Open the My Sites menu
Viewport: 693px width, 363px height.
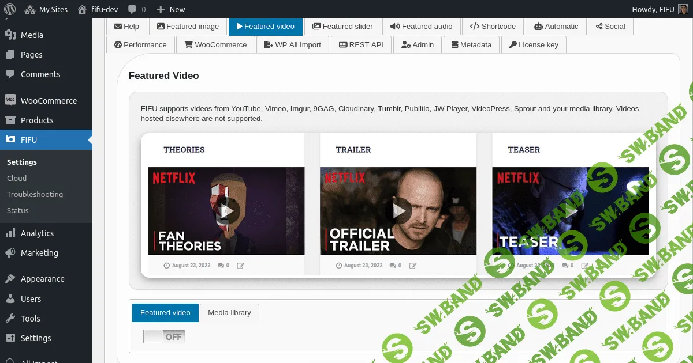coord(47,9)
